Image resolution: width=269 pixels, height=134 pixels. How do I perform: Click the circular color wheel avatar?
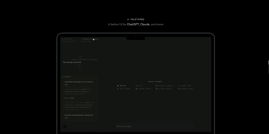click(x=65, y=126)
